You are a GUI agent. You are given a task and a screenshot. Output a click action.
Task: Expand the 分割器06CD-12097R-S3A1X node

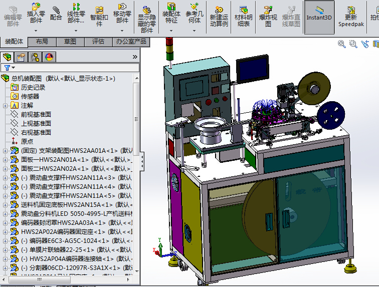[x=5, y=268]
